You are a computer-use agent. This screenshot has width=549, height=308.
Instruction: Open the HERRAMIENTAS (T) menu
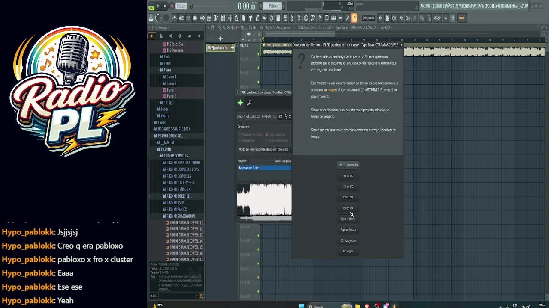point(510,6)
